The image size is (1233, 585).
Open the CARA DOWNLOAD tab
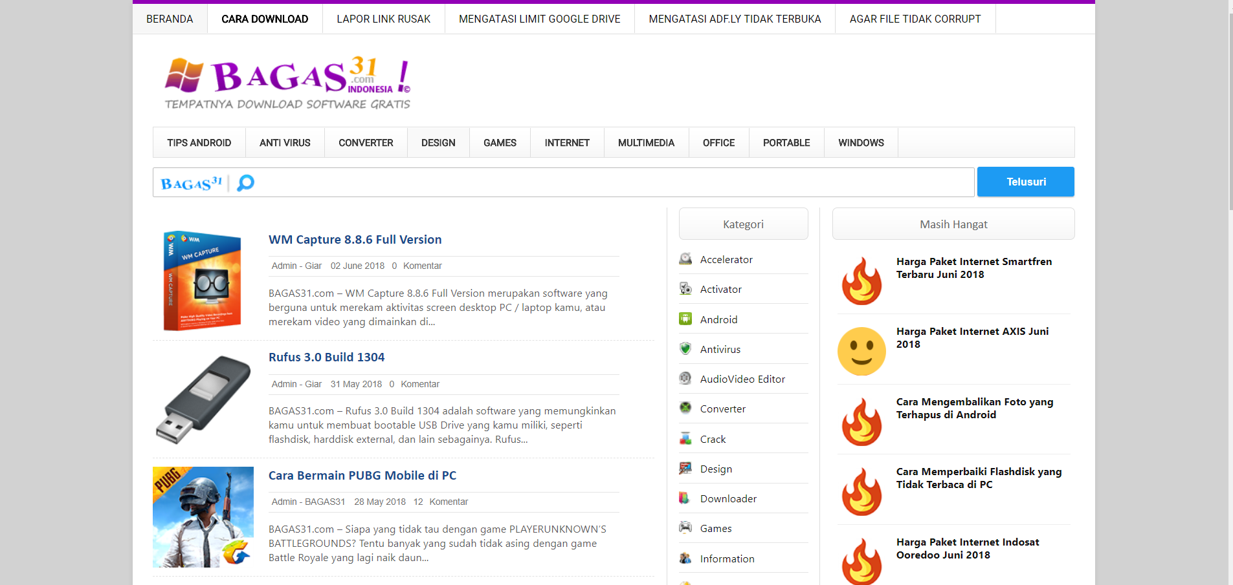(x=265, y=19)
